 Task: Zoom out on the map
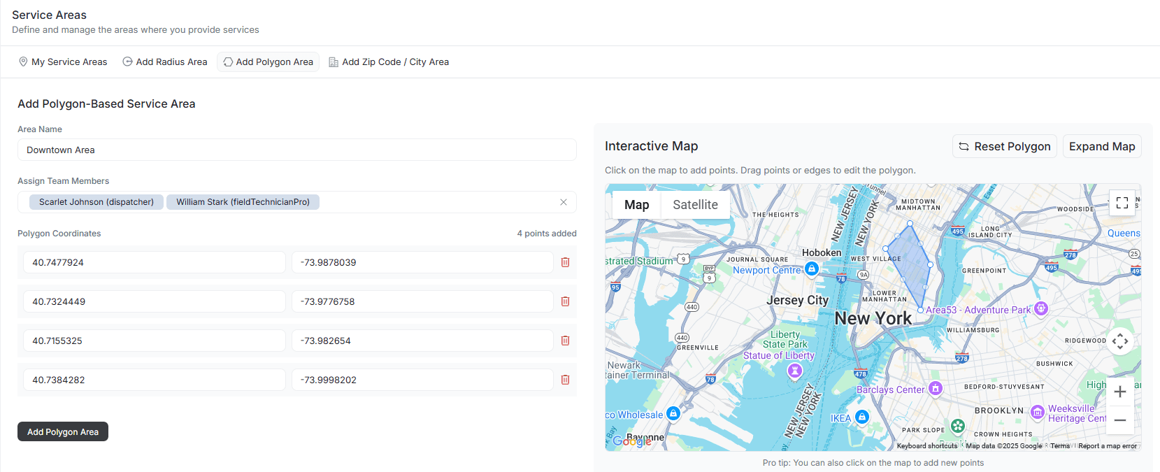tap(1119, 420)
